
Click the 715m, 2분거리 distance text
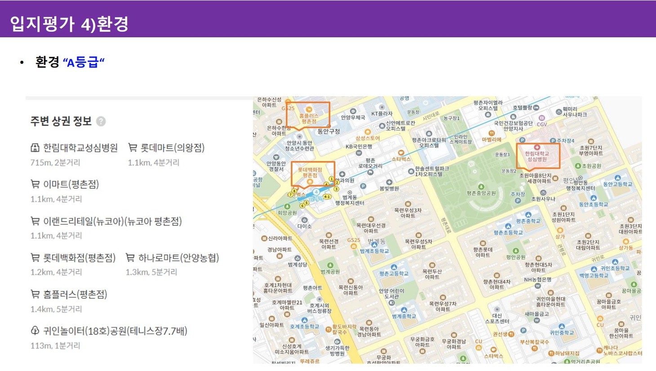[55, 162]
